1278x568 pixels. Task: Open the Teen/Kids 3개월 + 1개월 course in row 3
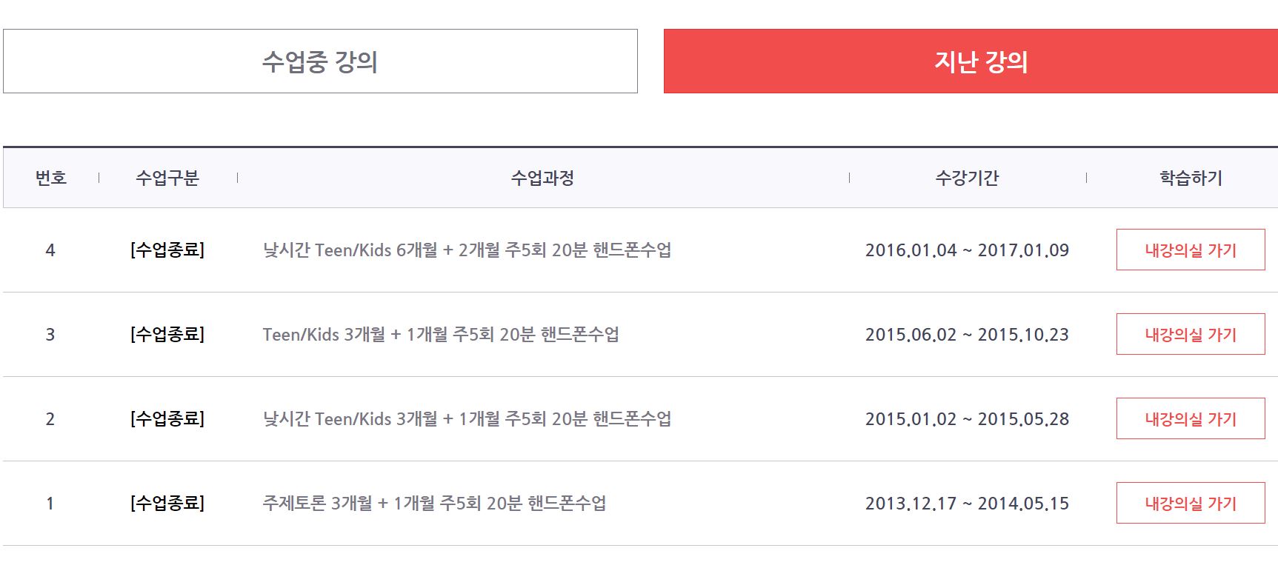(440, 335)
